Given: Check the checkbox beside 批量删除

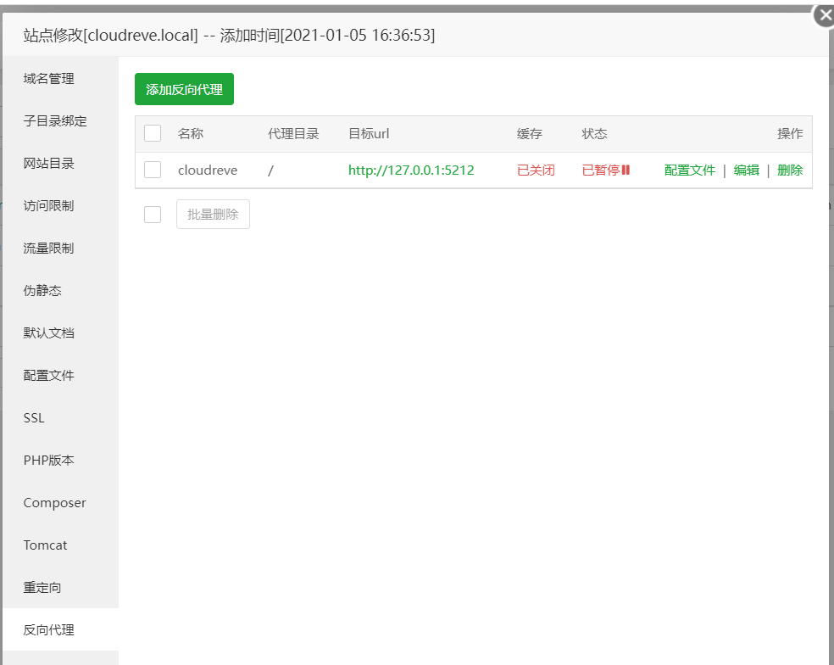Looking at the screenshot, I should click(152, 214).
